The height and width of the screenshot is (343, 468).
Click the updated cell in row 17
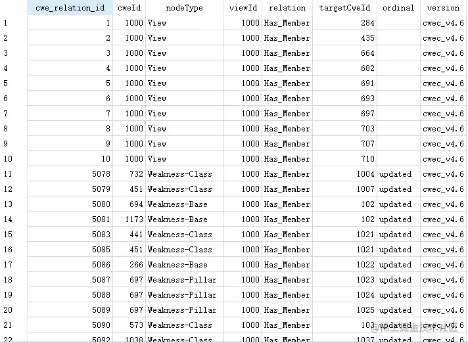398,265
